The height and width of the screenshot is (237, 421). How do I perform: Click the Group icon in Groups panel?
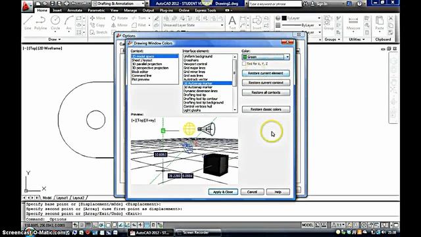[328, 23]
